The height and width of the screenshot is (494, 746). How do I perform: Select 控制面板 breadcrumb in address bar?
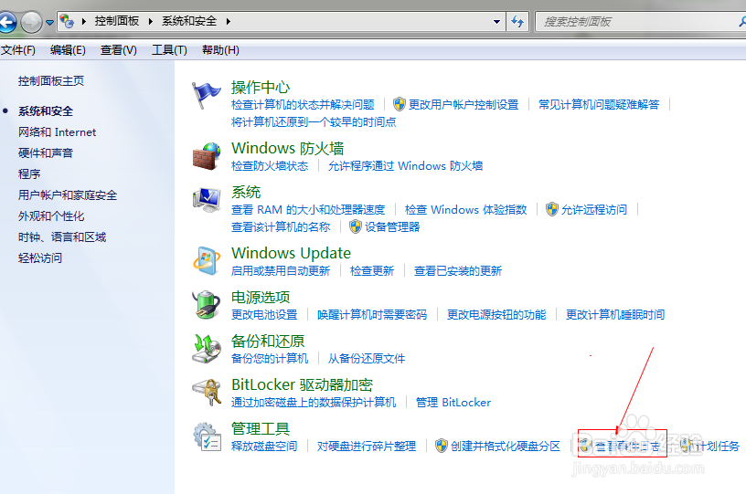117,21
